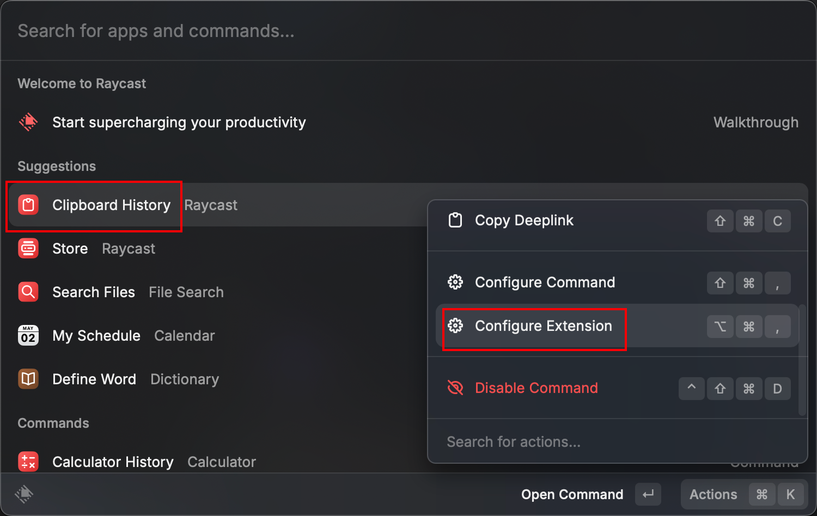Click the Search Files magnifier icon
Image resolution: width=817 pixels, height=516 pixels.
(28, 292)
